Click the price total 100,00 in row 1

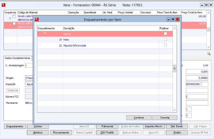(x=202, y=16)
